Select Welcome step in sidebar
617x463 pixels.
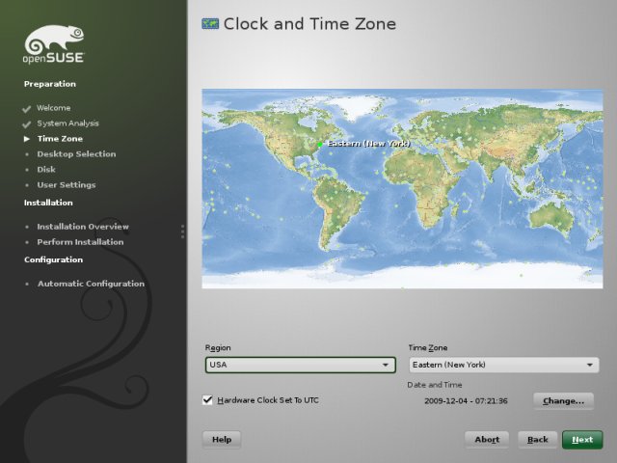point(54,108)
